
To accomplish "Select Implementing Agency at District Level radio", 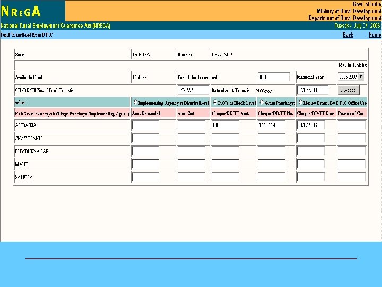I will coord(135,102).
